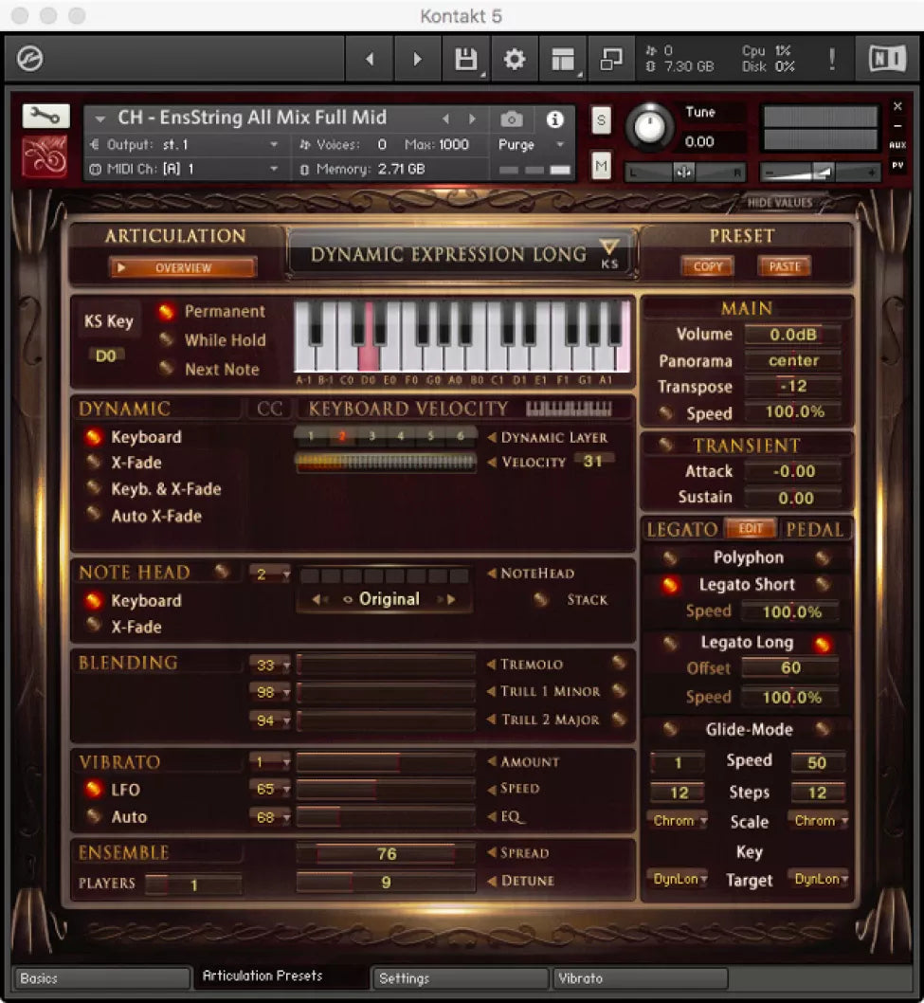Go to previous instrument toolbar arrow
Image resolution: width=924 pixels, height=1003 pixels.
(370, 60)
